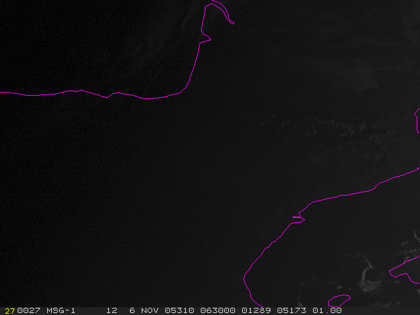420x315 pixels.
Task: Click the 'NOV' month text
Action: tap(150, 310)
